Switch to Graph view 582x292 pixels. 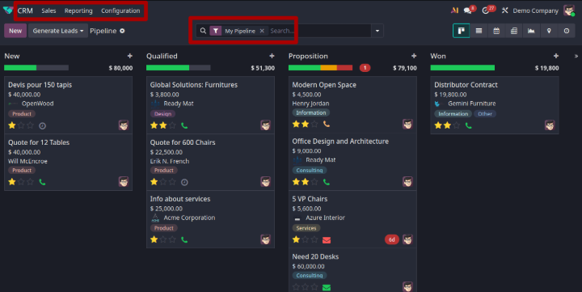(x=531, y=31)
